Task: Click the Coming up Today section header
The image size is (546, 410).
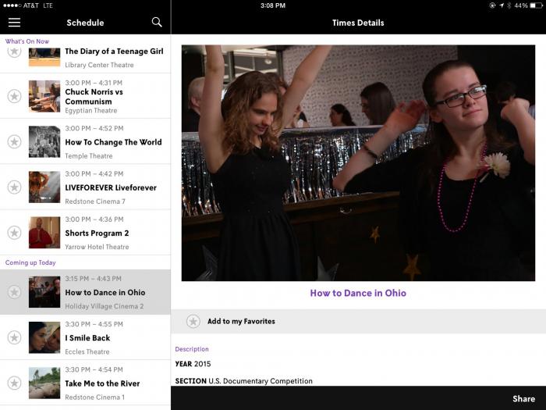Action: (x=30, y=262)
